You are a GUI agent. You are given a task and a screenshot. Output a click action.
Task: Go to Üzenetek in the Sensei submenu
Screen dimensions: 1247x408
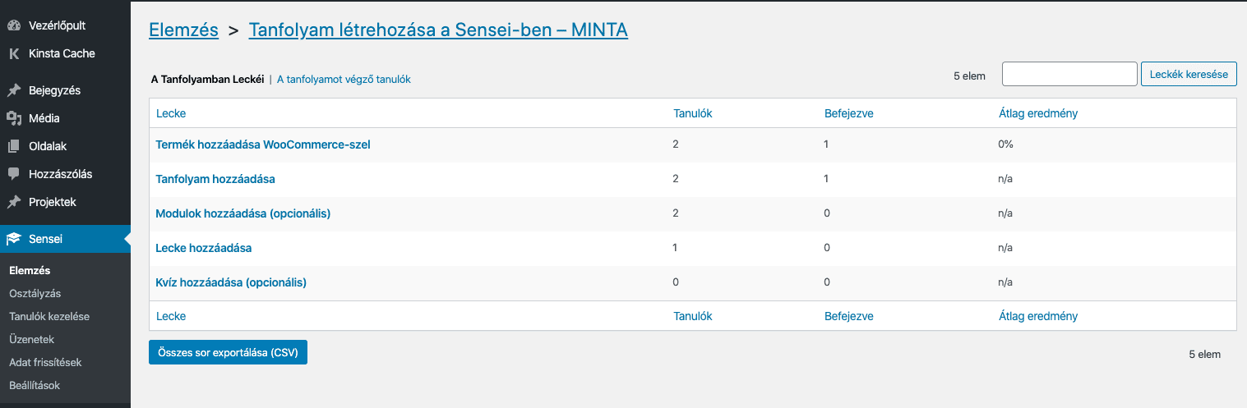pyautogui.click(x=32, y=339)
